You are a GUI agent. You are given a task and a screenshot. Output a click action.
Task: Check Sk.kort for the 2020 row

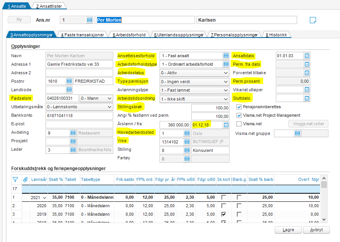[x=224, y=206]
